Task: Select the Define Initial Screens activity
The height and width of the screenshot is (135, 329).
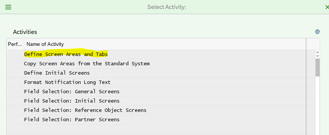Action: (57, 73)
